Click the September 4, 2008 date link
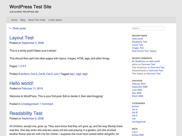 click(33, 43)
